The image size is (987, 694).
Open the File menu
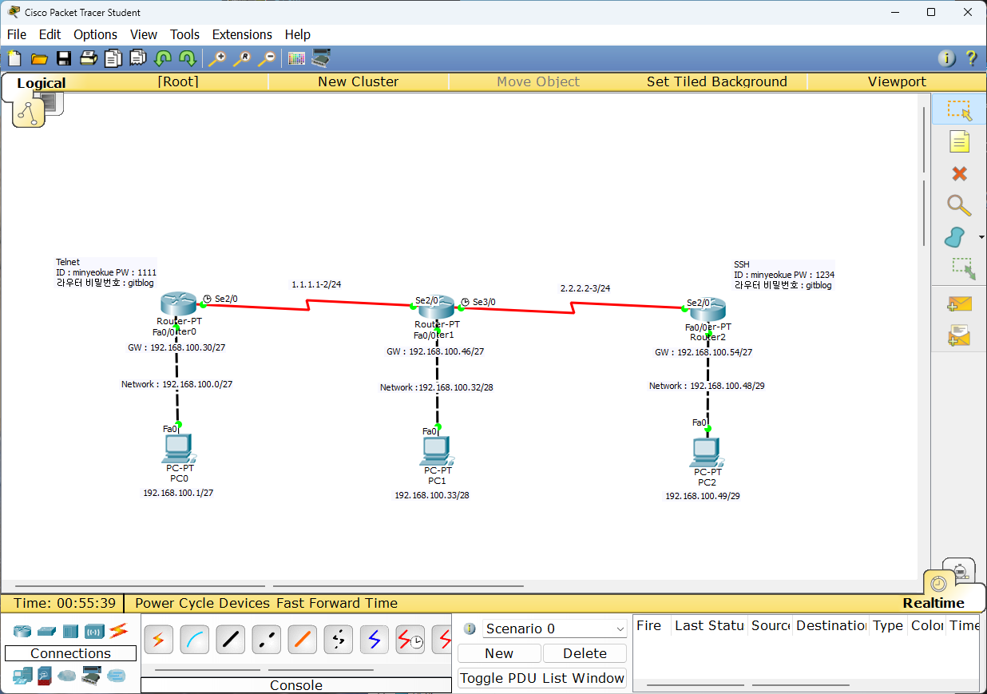tap(17, 34)
